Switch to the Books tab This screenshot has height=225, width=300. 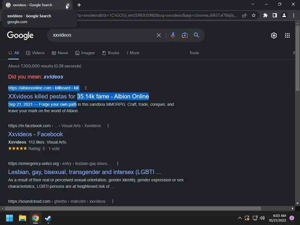pyautogui.click(x=110, y=53)
